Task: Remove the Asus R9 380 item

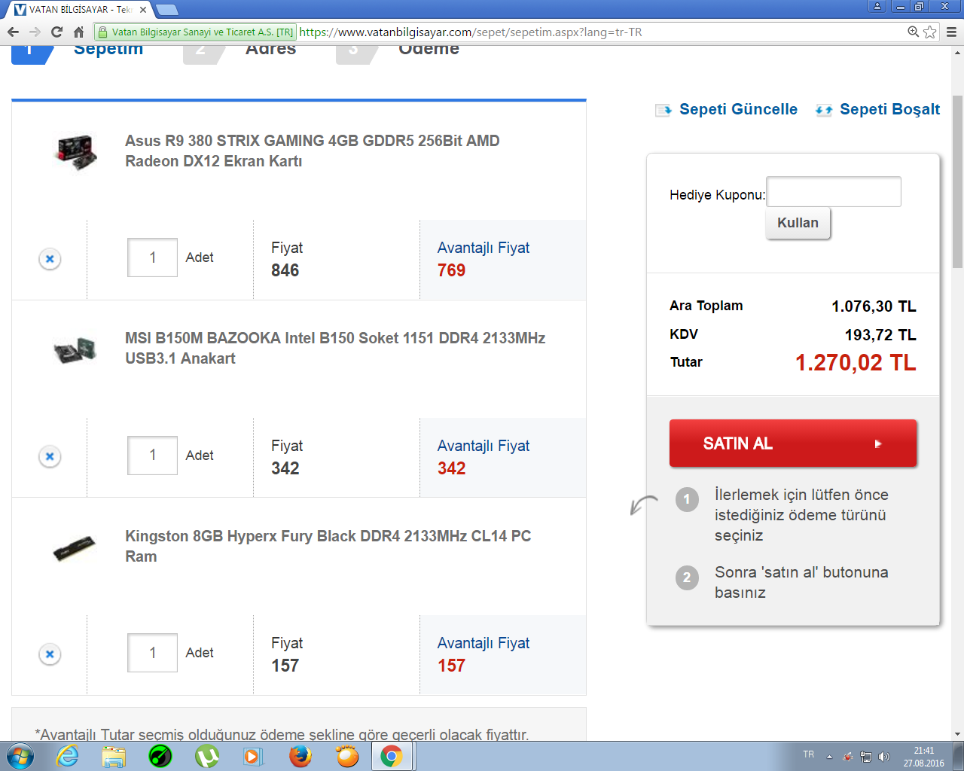Action: (50, 259)
